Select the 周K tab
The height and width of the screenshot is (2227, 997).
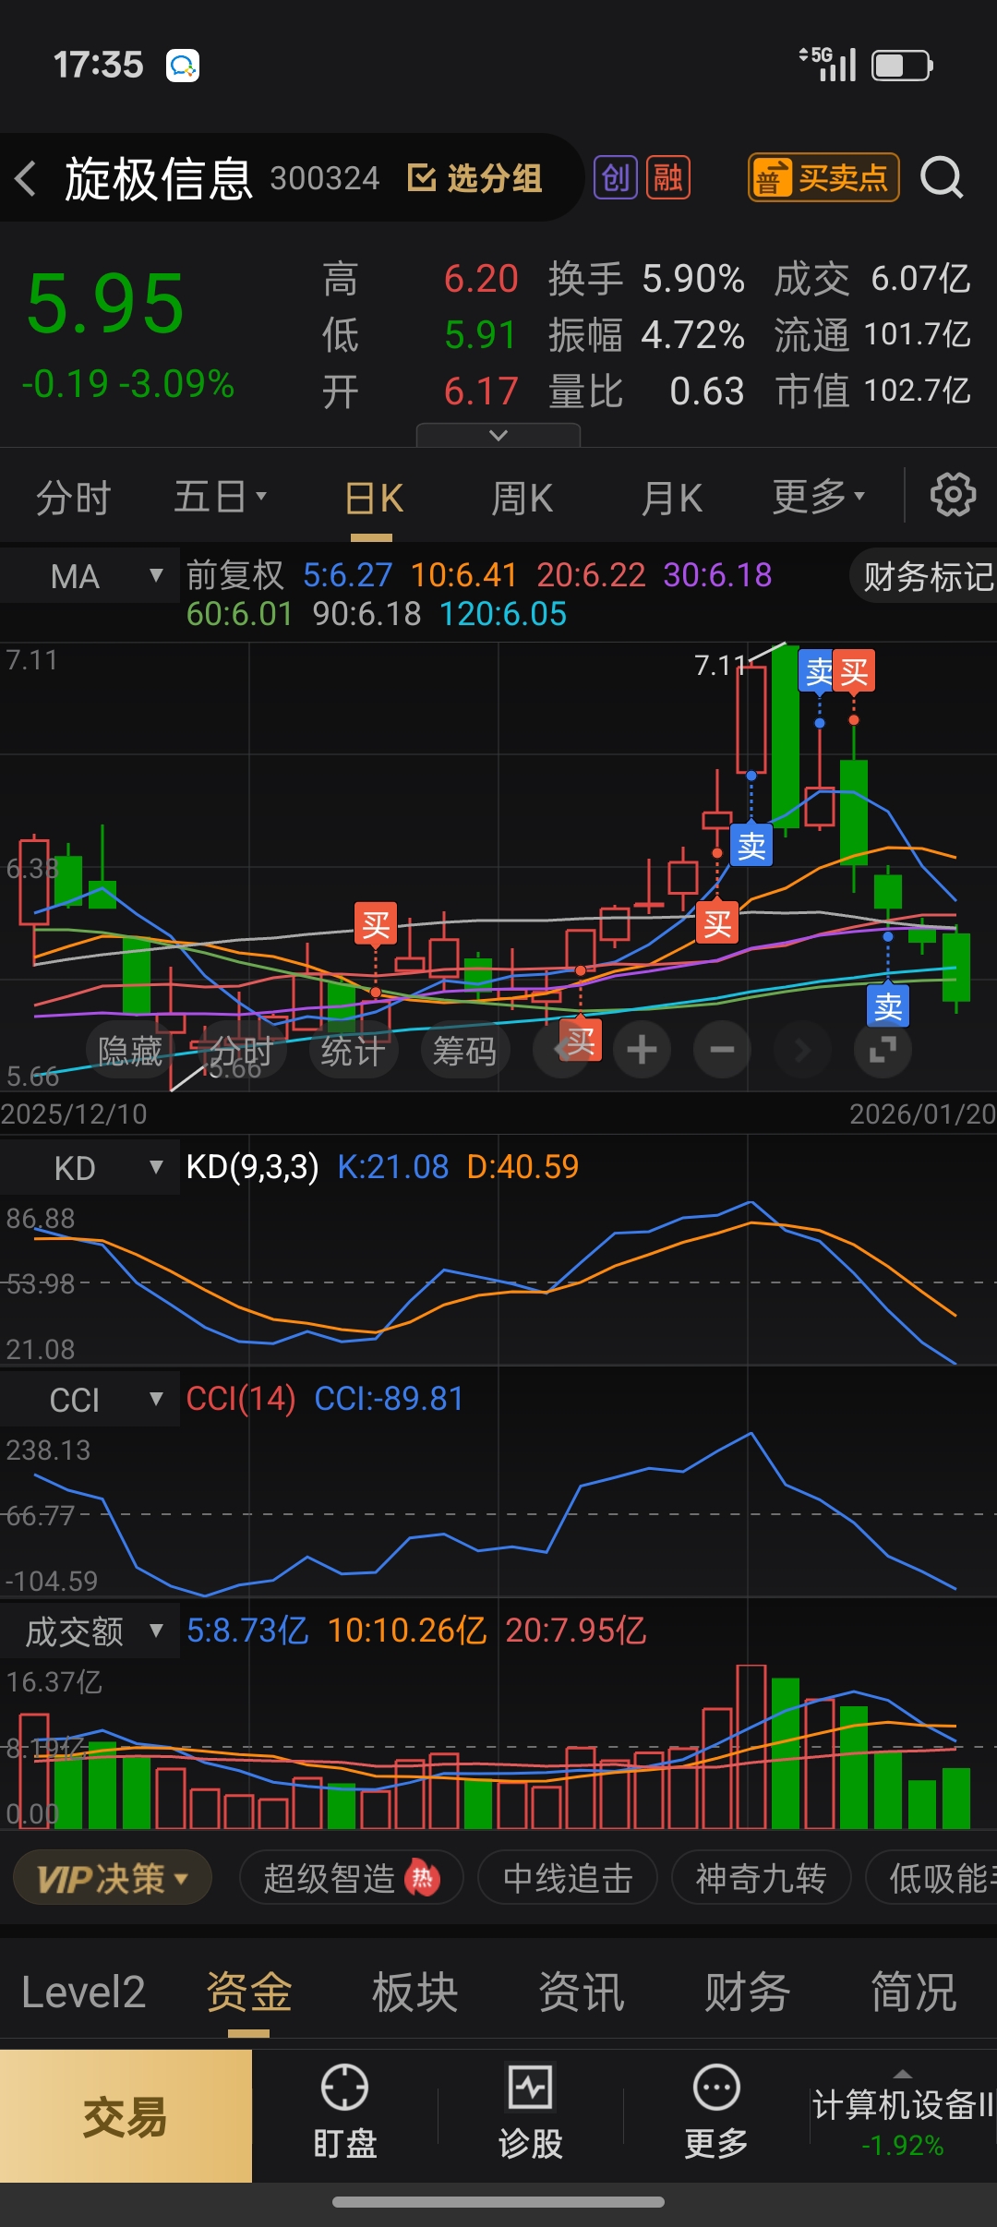523,499
